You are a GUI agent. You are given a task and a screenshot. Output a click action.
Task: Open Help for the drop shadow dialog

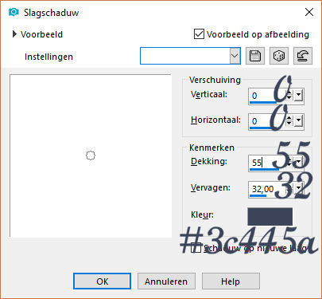[x=231, y=281]
